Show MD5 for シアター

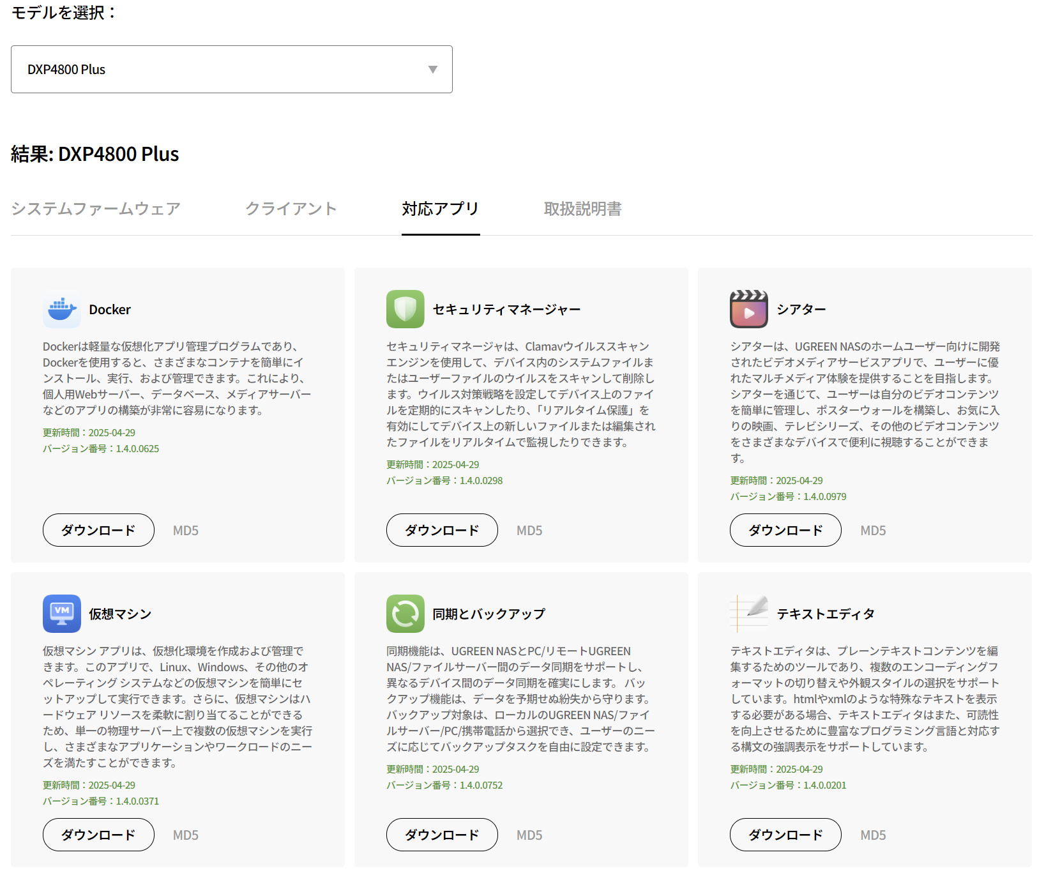coord(873,531)
